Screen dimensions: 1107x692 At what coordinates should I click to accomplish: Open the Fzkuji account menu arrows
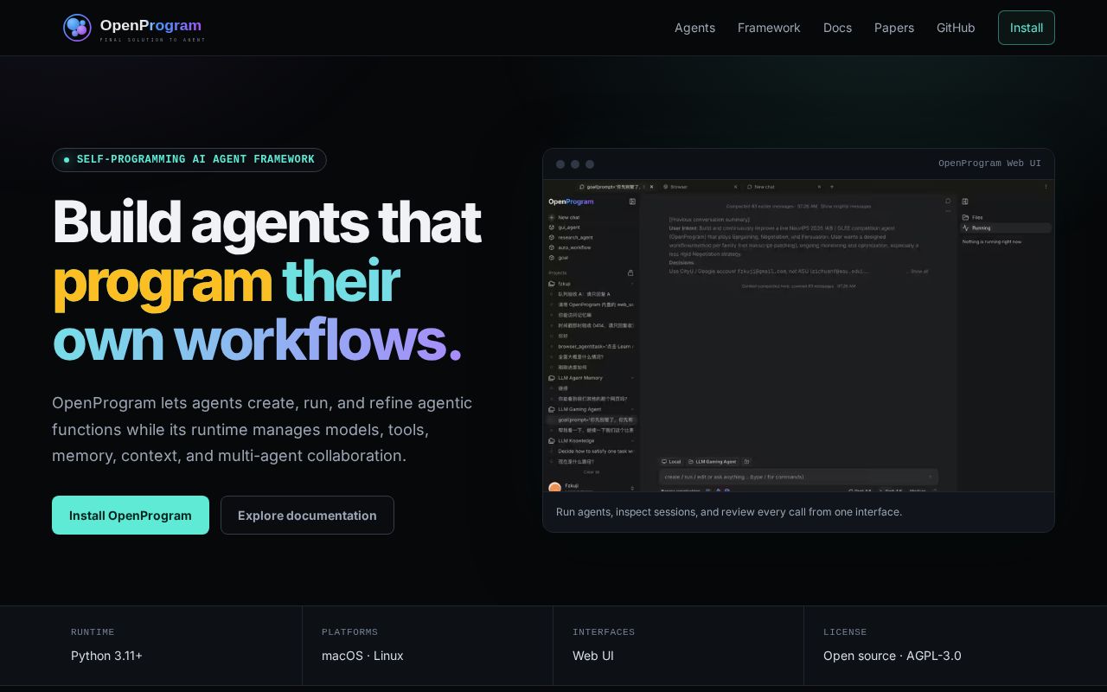pos(632,487)
